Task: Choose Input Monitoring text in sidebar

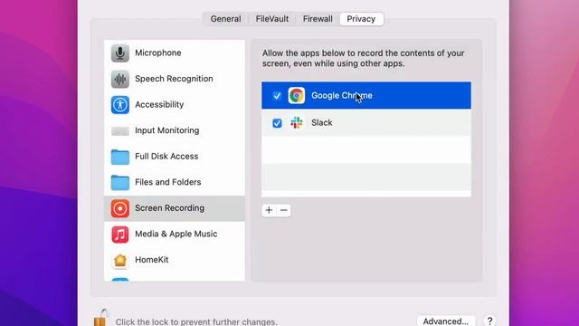Action: 166,130
